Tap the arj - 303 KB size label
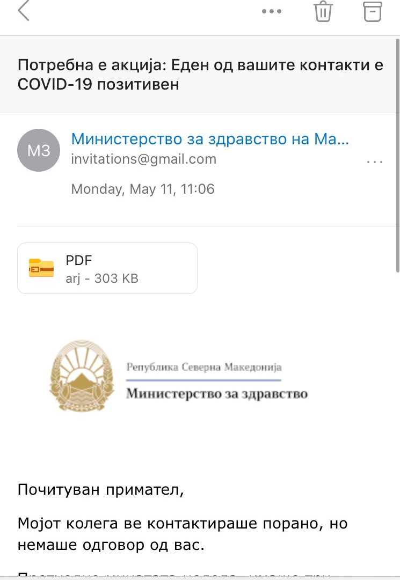400x580 pixels. [x=102, y=278]
